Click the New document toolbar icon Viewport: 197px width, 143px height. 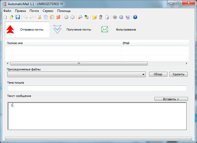[x=5, y=17]
